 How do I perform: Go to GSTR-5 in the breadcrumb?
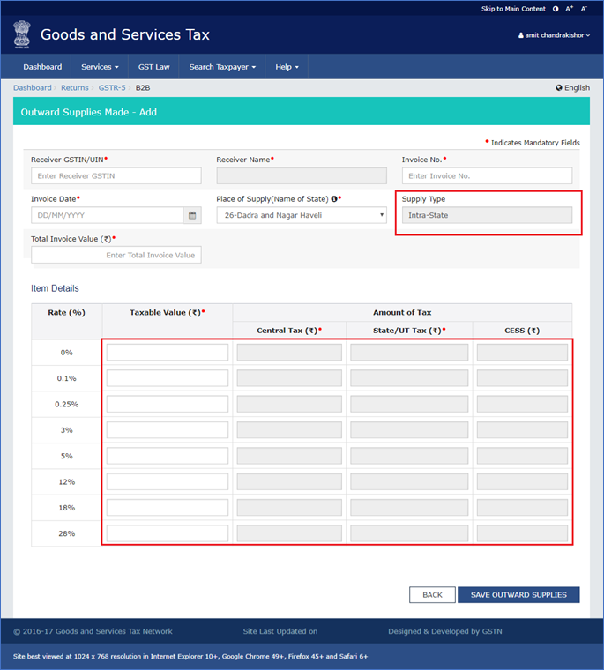112,87
